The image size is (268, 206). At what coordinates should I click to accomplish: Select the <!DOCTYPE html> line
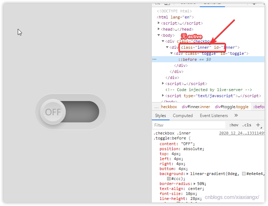pyautogui.click(x=174, y=11)
